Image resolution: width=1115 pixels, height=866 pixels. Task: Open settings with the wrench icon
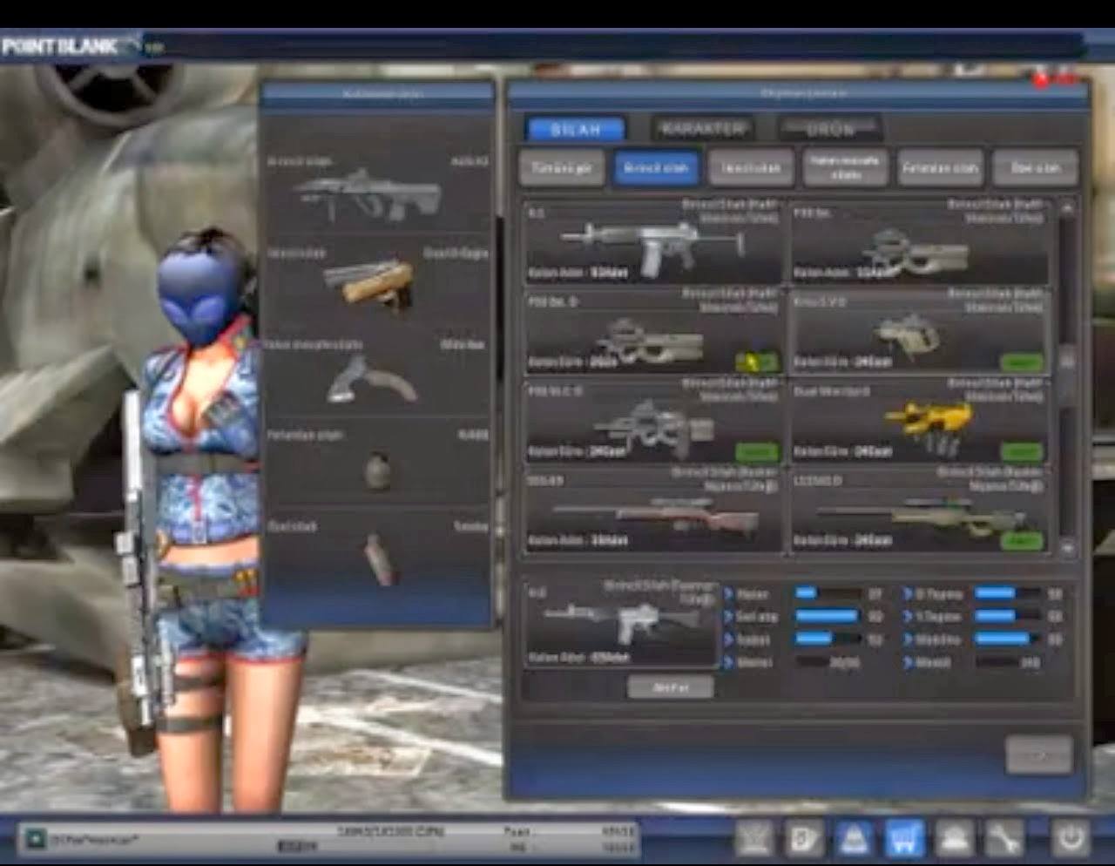[1003, 839]
